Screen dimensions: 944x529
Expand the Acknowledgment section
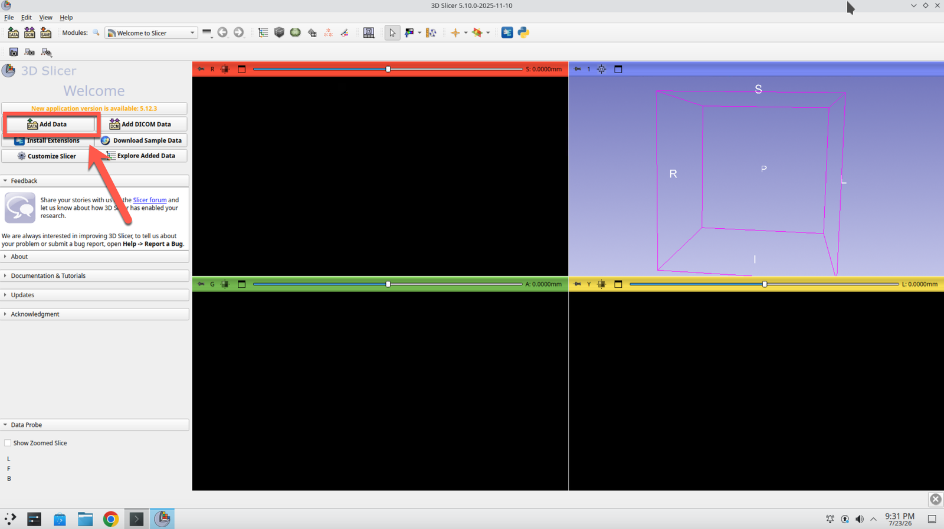click(x=94, y=314)
